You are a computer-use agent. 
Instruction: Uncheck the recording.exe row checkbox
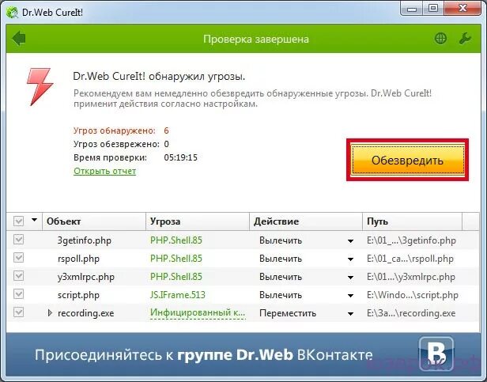point(18,312)
